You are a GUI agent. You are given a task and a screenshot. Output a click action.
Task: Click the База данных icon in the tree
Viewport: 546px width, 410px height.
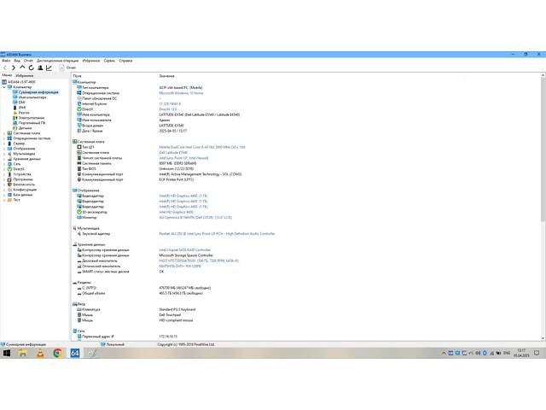[x=9, y=195]
